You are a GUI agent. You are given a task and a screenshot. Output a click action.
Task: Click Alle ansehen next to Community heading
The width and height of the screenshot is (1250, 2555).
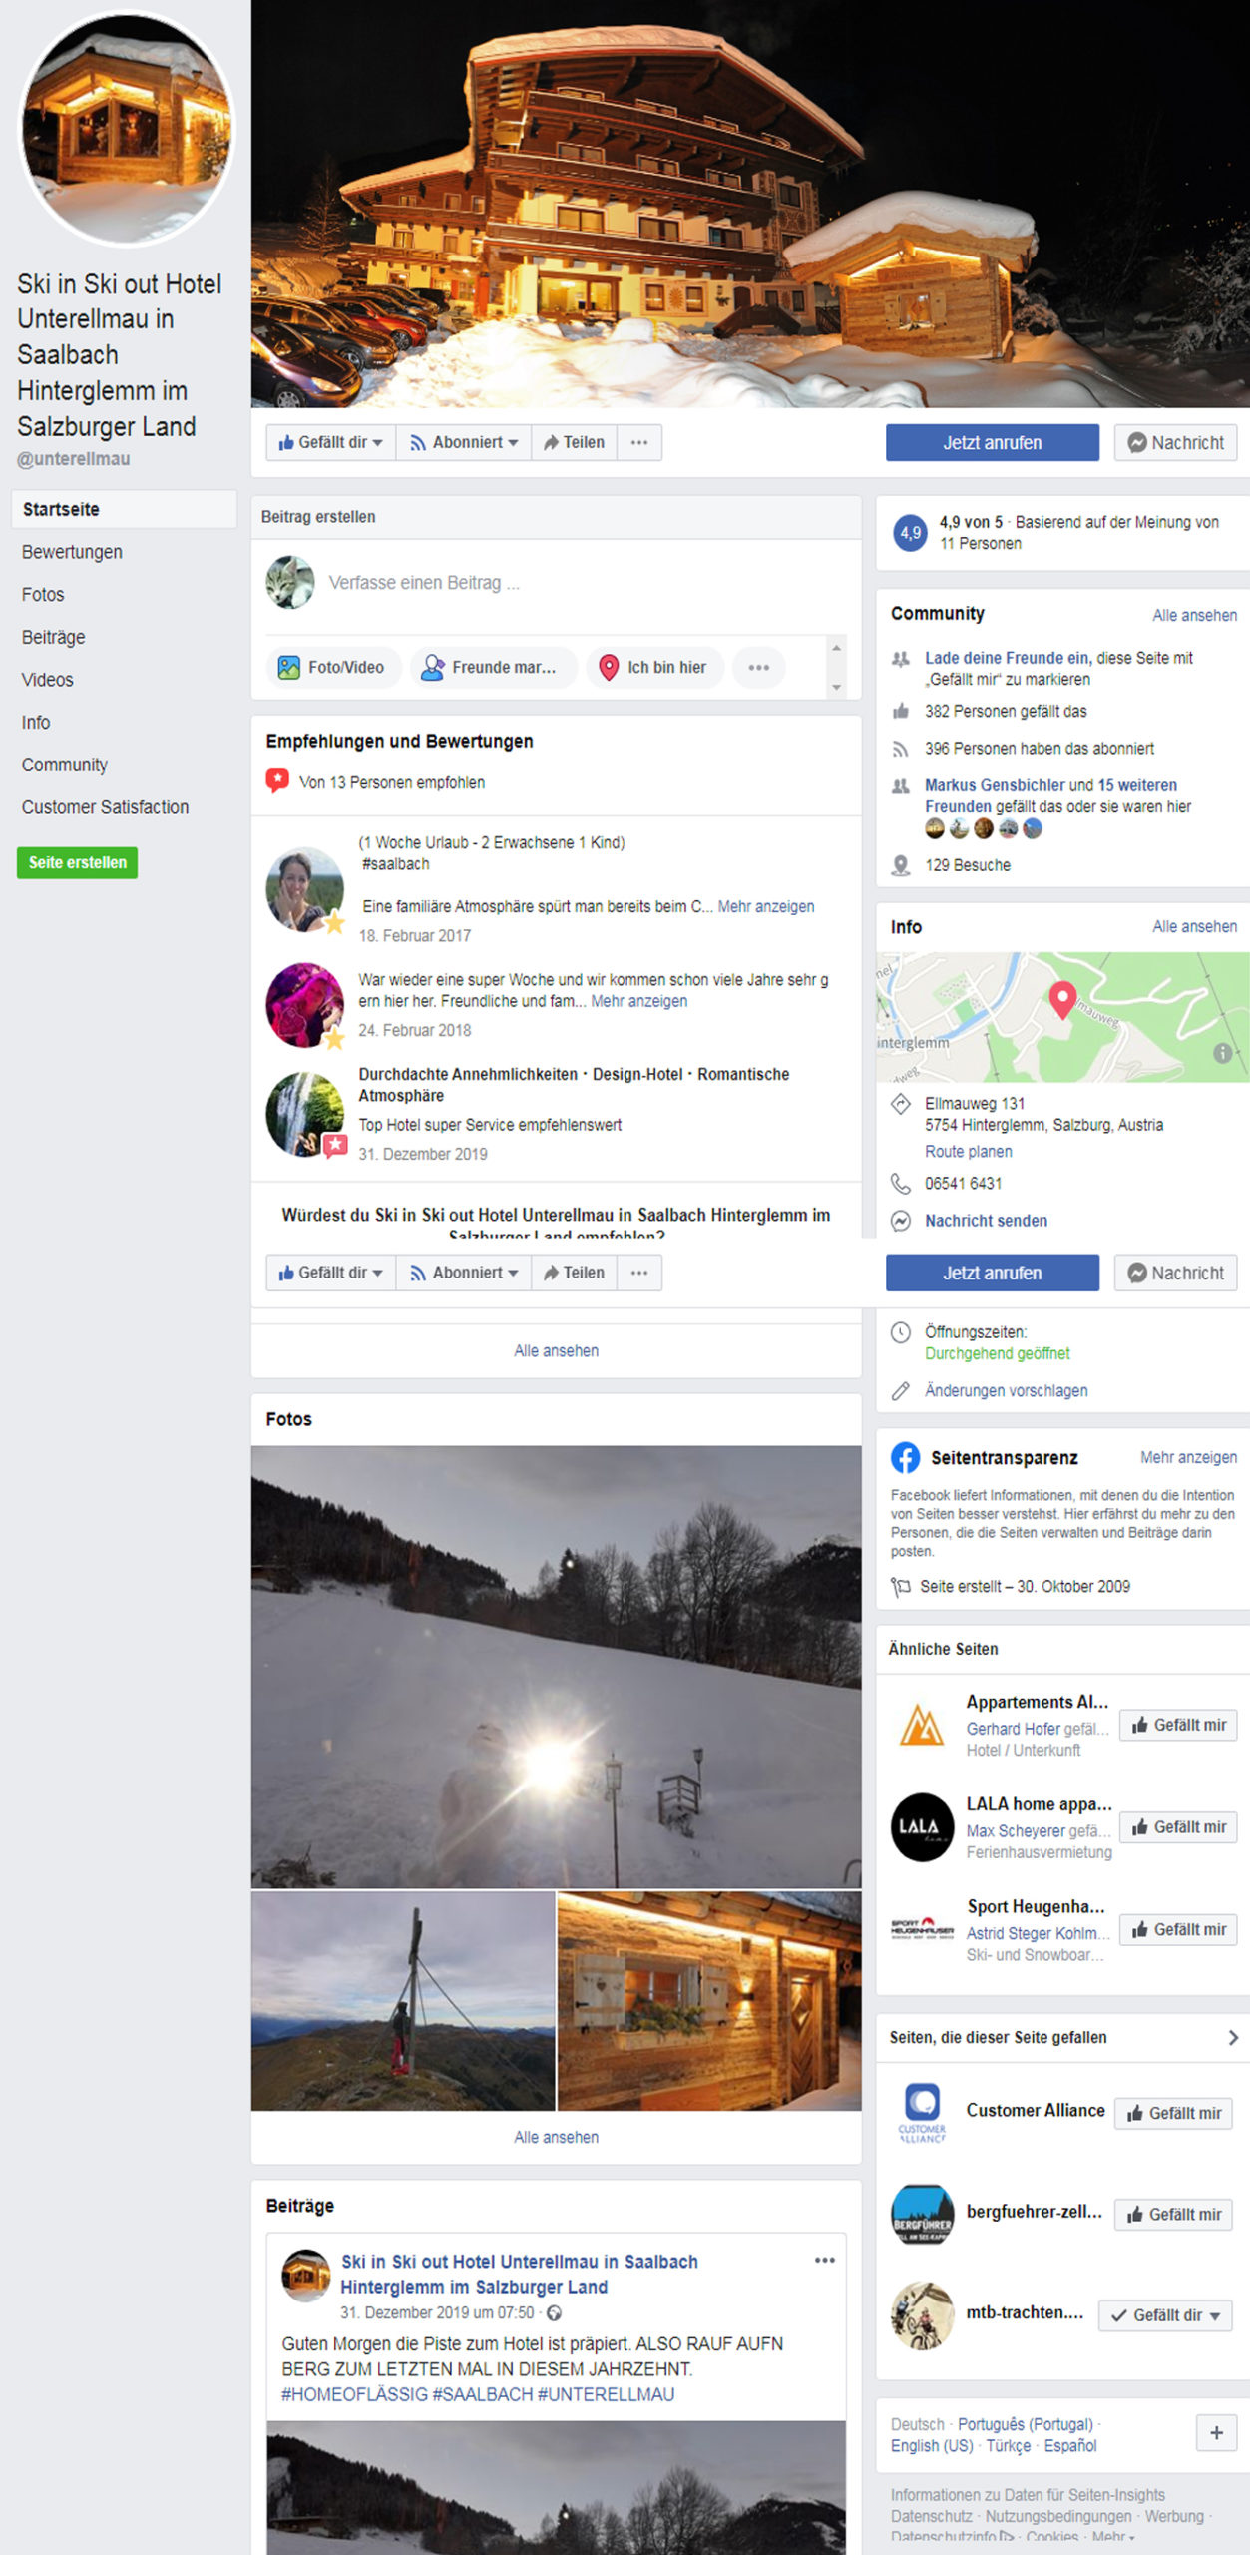1194,615
